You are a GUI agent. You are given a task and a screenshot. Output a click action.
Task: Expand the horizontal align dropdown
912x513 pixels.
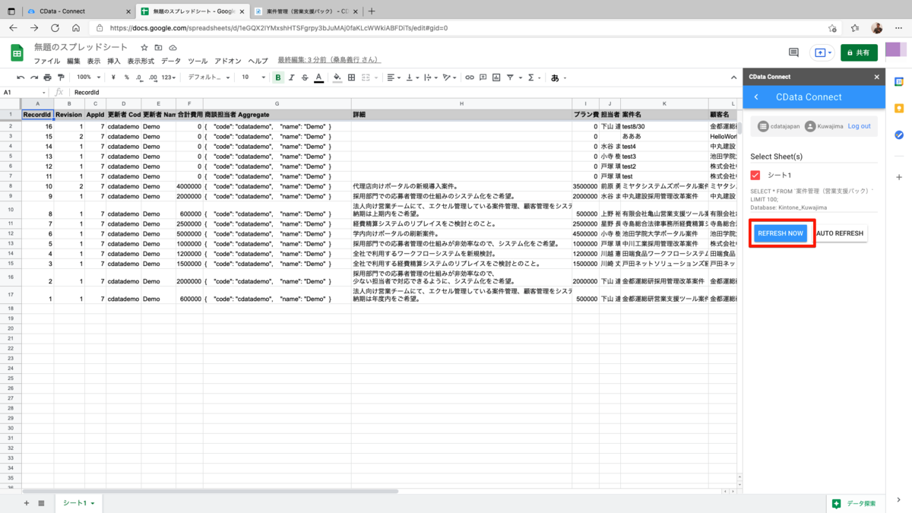(393, 78)
